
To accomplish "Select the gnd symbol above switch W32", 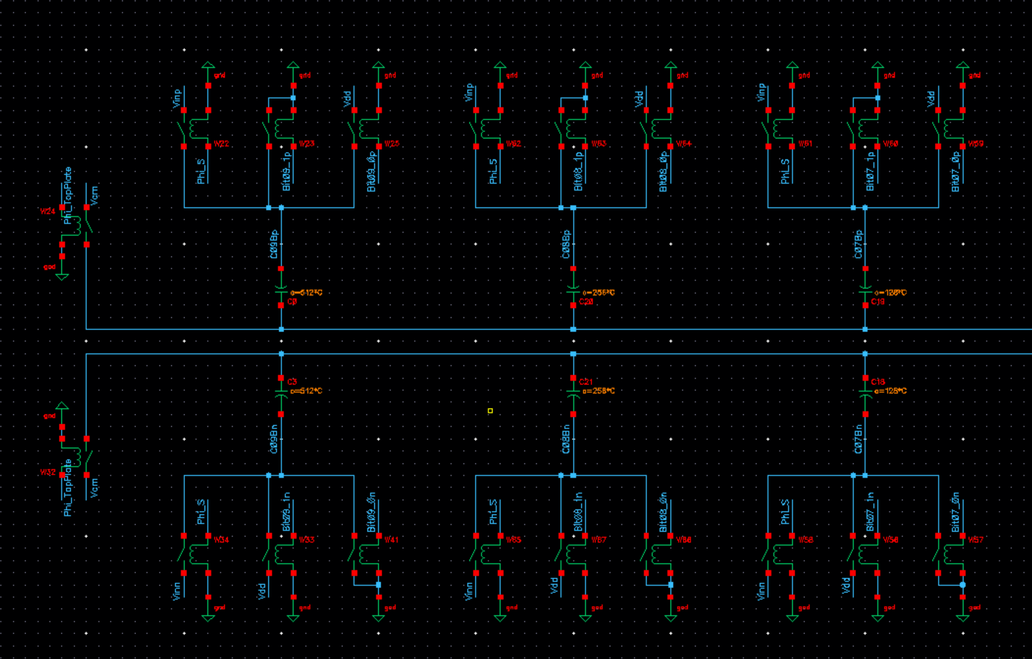I will click(62, 415).
